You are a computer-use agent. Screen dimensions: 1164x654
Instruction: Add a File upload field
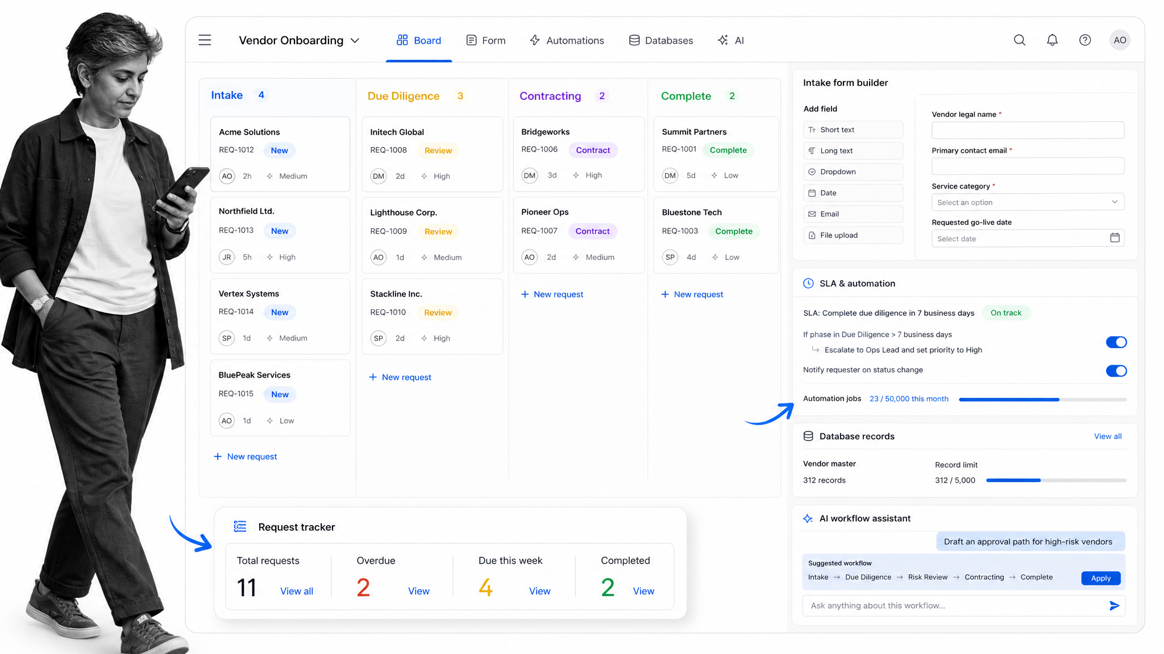[853, 235]
